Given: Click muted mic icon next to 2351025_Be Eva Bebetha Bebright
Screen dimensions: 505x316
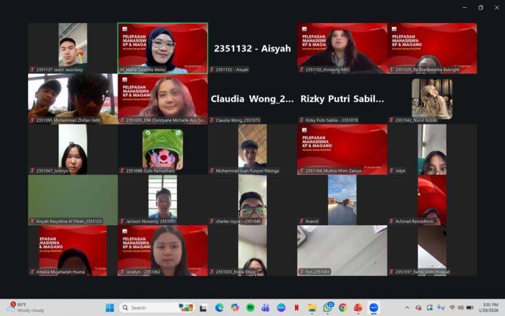Looking at the screenshot, I should pyautogui.click(x=392, y=70).
